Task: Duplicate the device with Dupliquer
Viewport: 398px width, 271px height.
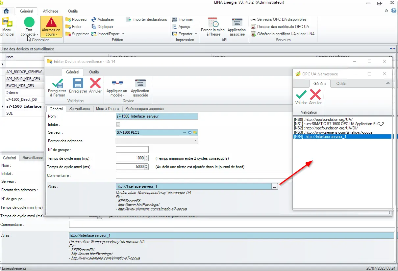Action: click(102, 27)
